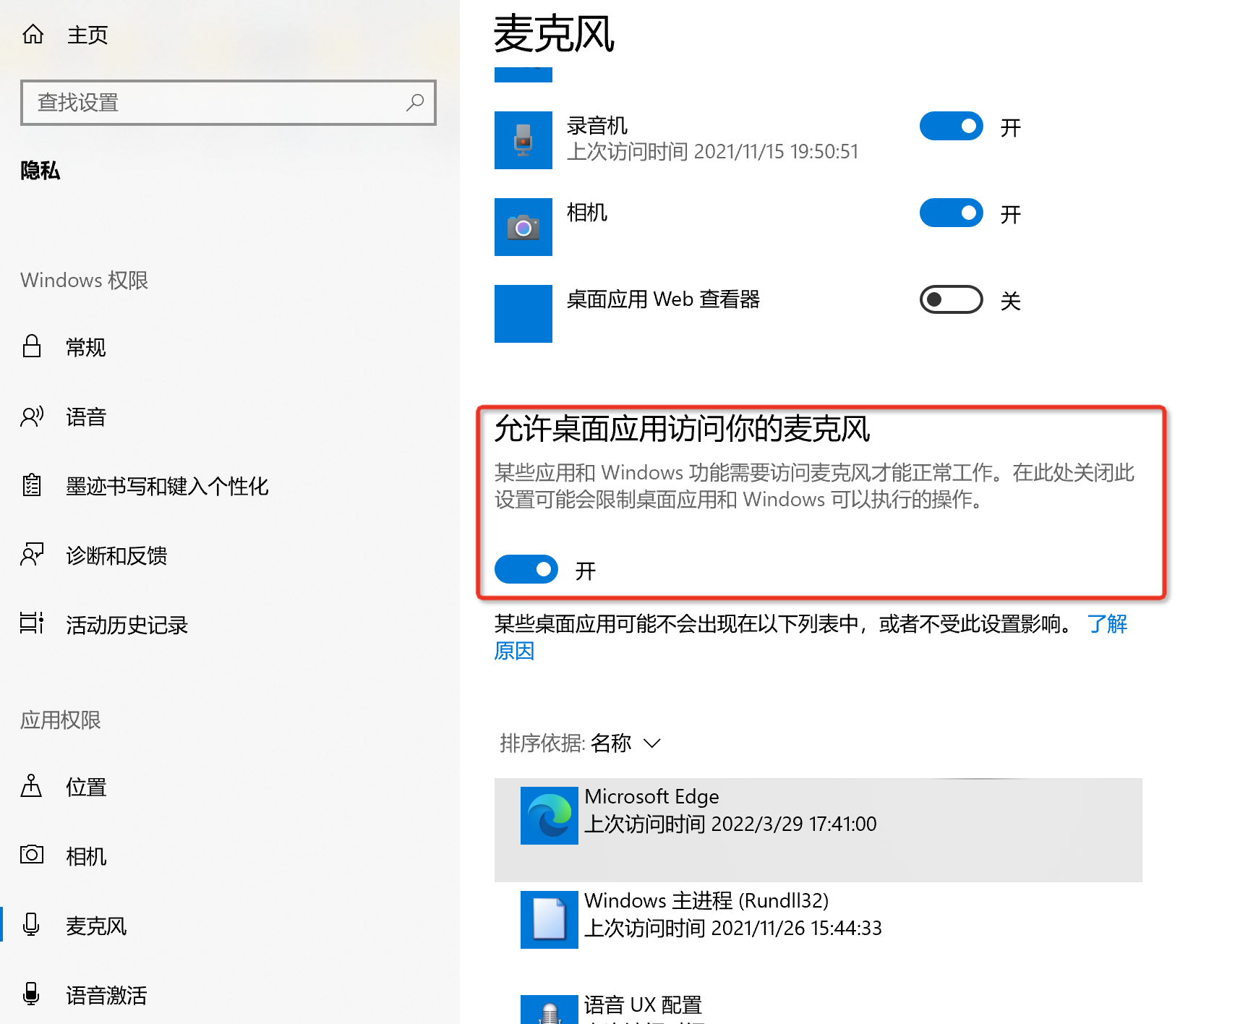
Task: Click the 了解原因 link
Action: (x=1107, y=623)
